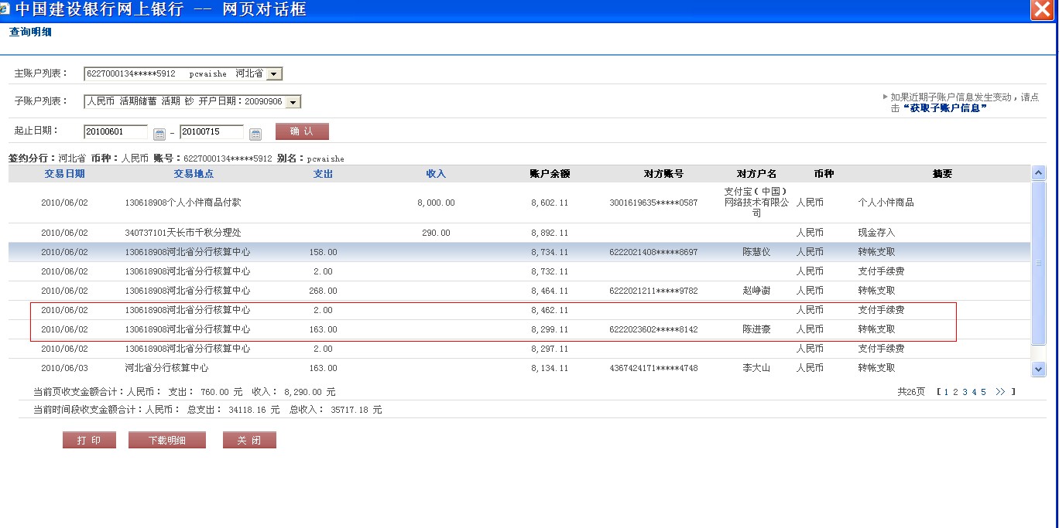
Task: Click the 下载明细 download button
Action: (167, 440)
